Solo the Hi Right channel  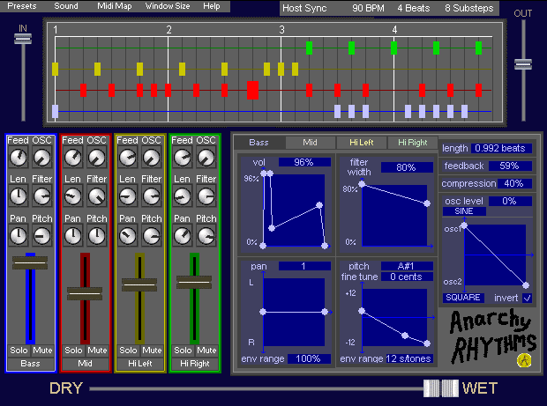184,351
